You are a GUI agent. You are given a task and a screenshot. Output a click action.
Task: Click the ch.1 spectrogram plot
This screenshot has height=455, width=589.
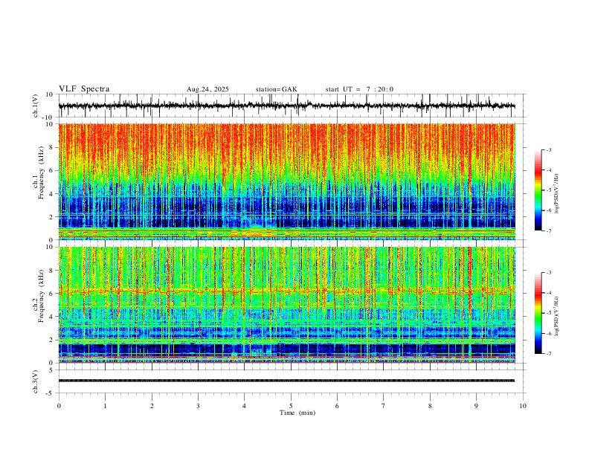(287, 181)
